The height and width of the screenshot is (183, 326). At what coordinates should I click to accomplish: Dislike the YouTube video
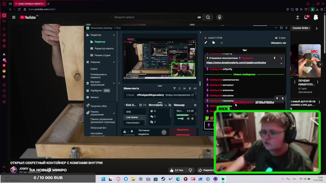point(190,170)
